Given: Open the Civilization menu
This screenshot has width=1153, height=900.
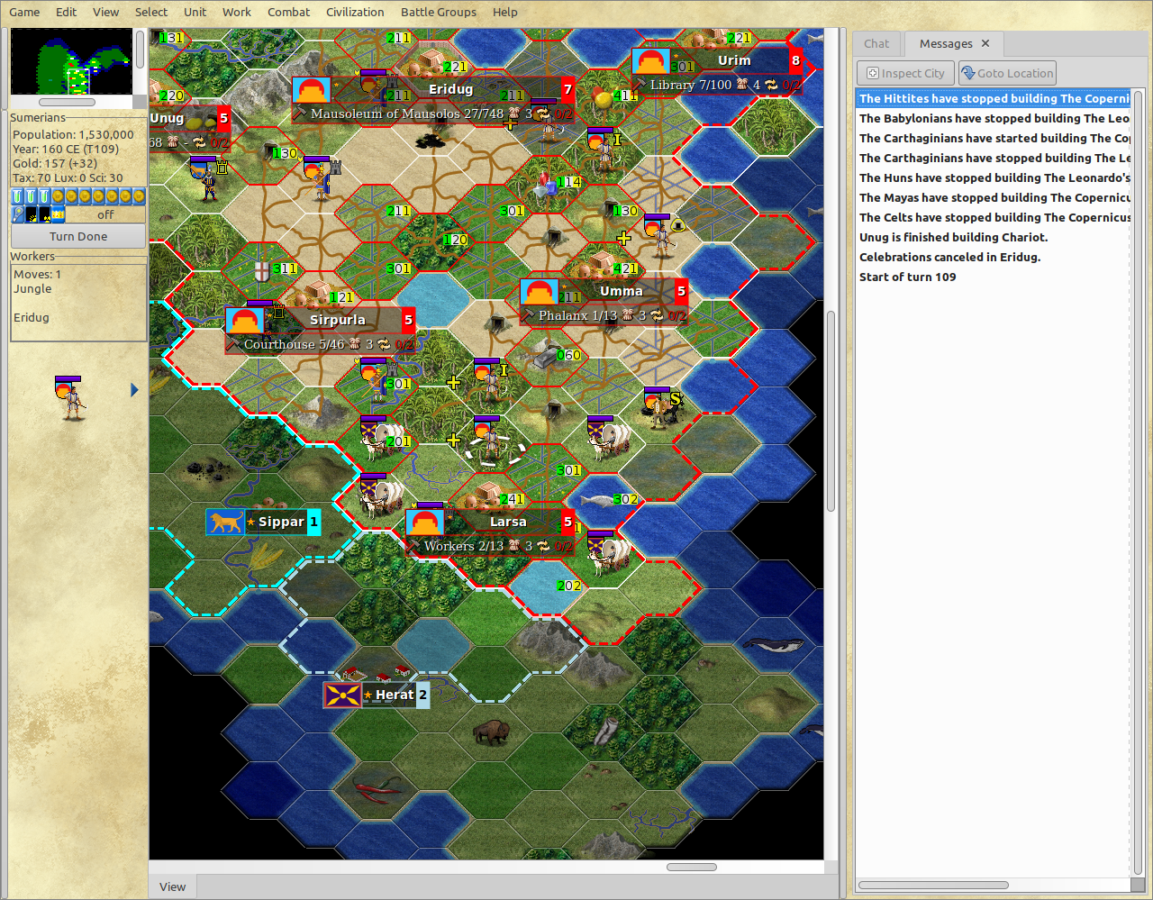Looking at the screenshot, I should (355, 12).
